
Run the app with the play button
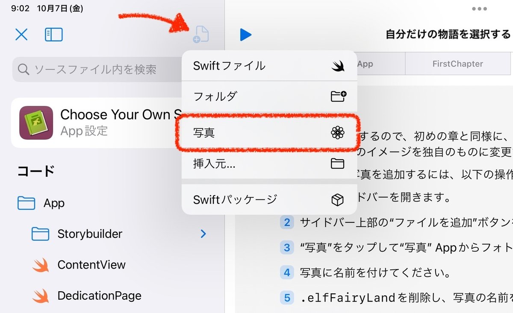(x=245, y=35)
